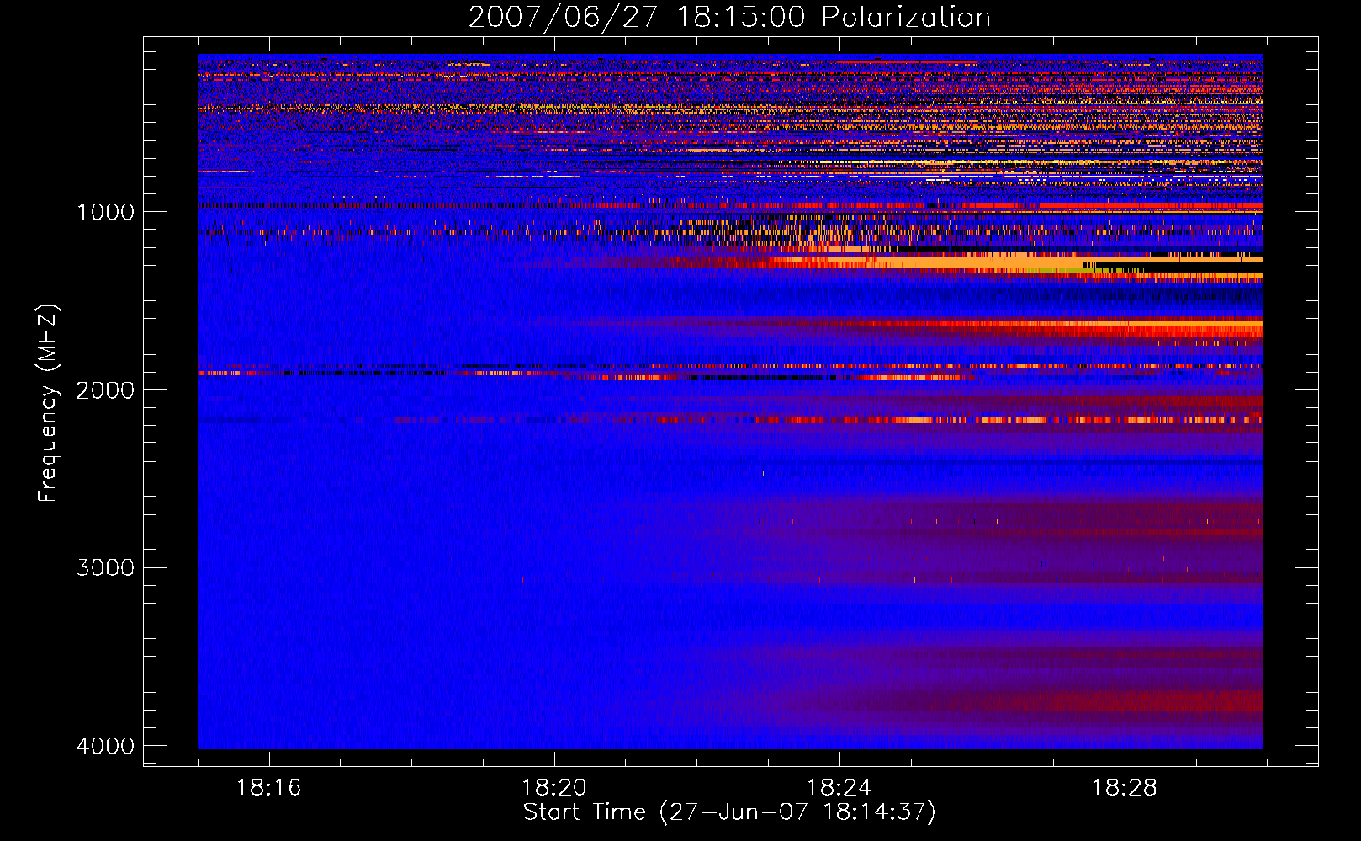
Task: Click the 18:28 time tick label
Action: [x=1125, y=788]
